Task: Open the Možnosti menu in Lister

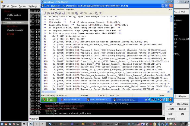Action: (61, 9)
